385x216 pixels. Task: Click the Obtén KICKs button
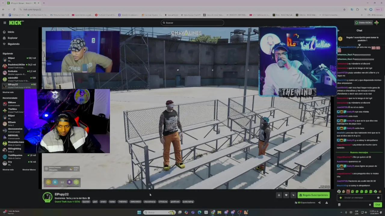click(x=364, y=23)
